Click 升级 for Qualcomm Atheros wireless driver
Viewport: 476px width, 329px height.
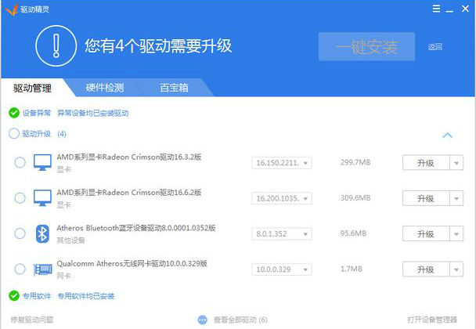(x=426, y=269)
